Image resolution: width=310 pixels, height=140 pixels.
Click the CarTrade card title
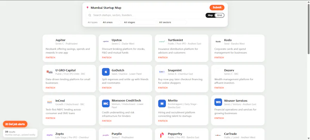[x=230, y=134]
